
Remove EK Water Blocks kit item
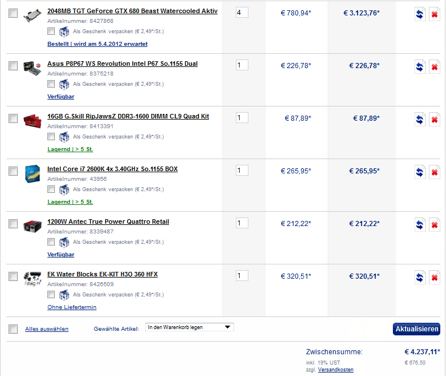click(435, 278)
